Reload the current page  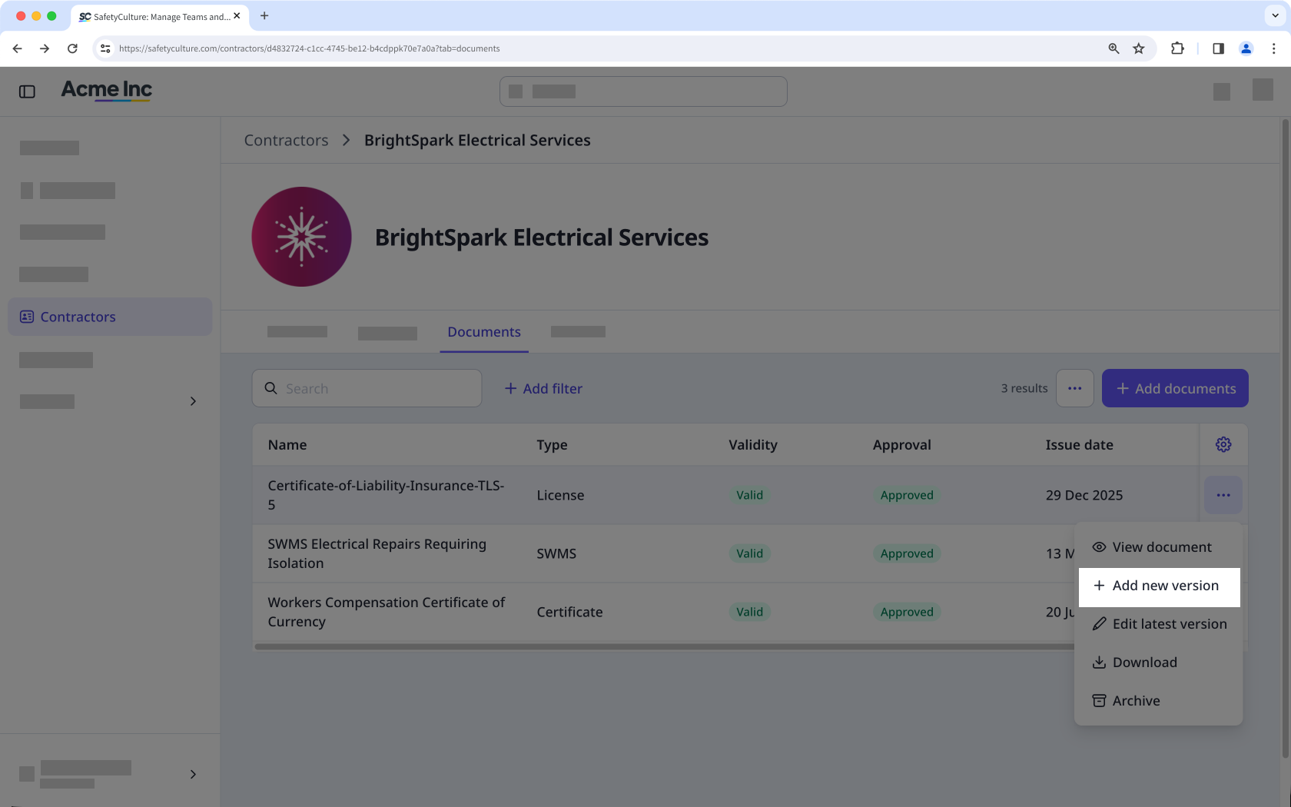[x=72, y=48]
